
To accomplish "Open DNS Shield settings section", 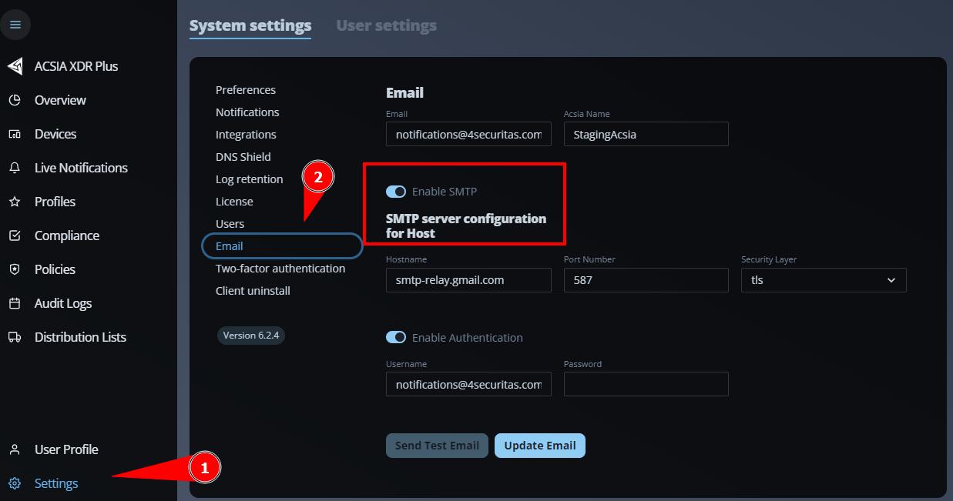I will (243, 157).
